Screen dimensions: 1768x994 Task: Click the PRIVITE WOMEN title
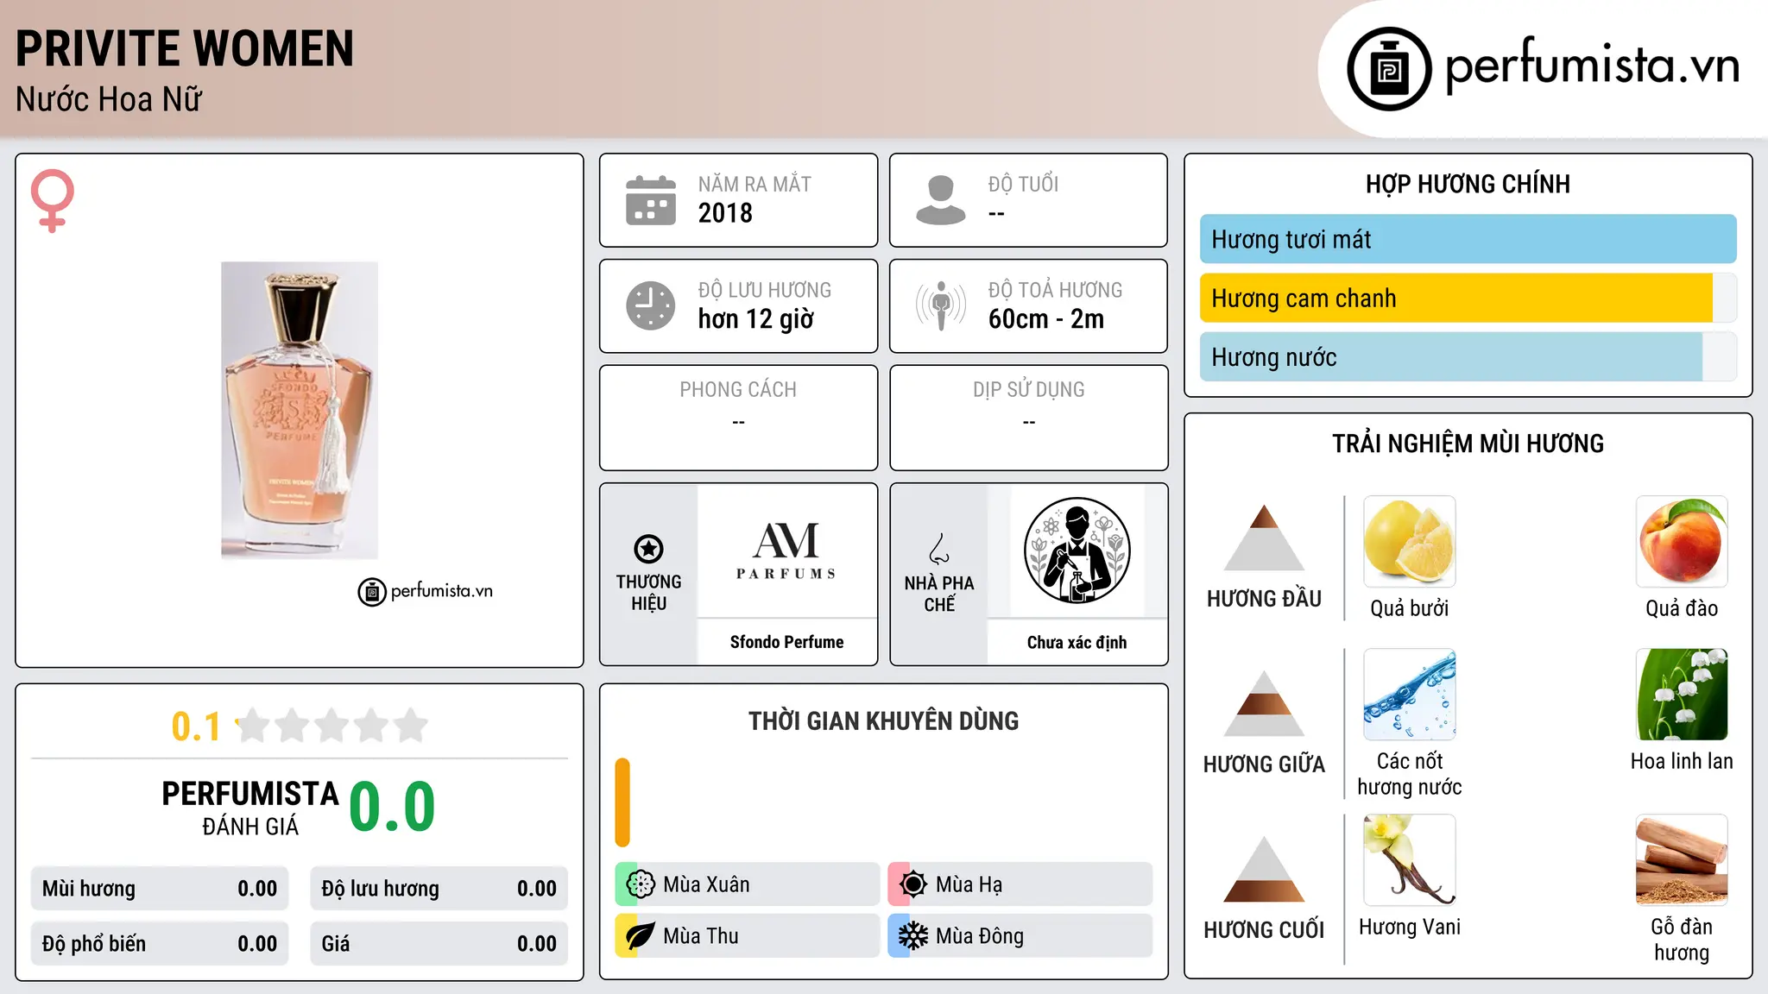click(185, 48)
